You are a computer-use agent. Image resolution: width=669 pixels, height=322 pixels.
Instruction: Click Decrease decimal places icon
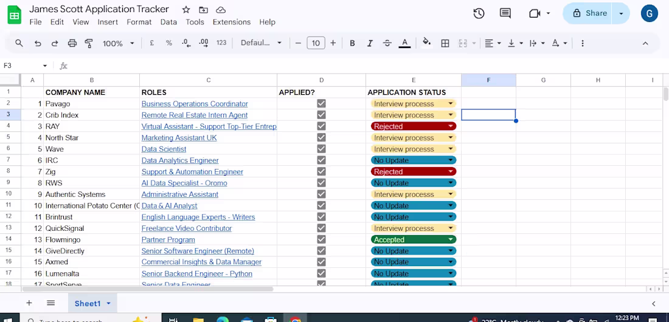[x=186, y=43]
